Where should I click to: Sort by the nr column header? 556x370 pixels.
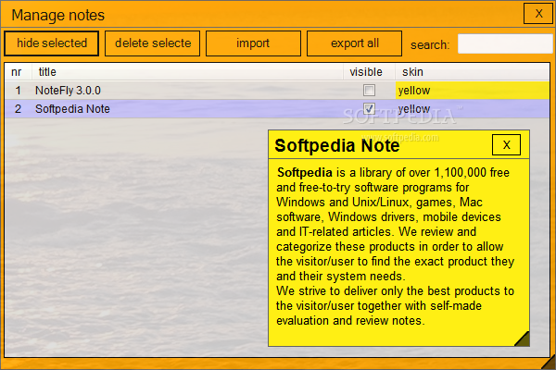click(19, 72)
